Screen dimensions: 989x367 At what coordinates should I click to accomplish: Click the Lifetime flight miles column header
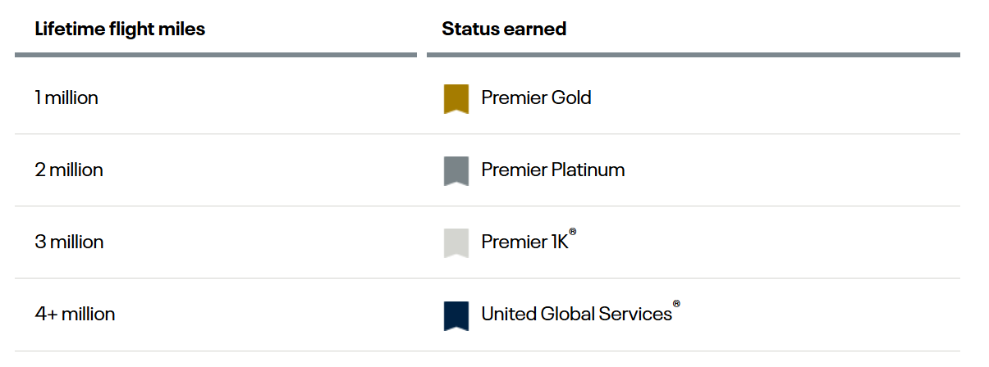click(x=120, y=29)
